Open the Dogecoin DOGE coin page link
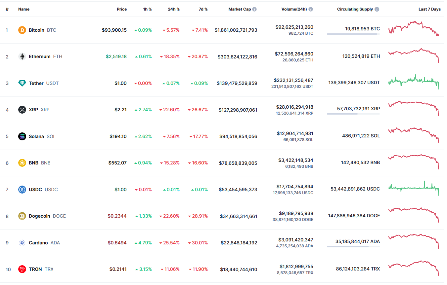Screen dimensions: 447x285 (x=47, y=216)
